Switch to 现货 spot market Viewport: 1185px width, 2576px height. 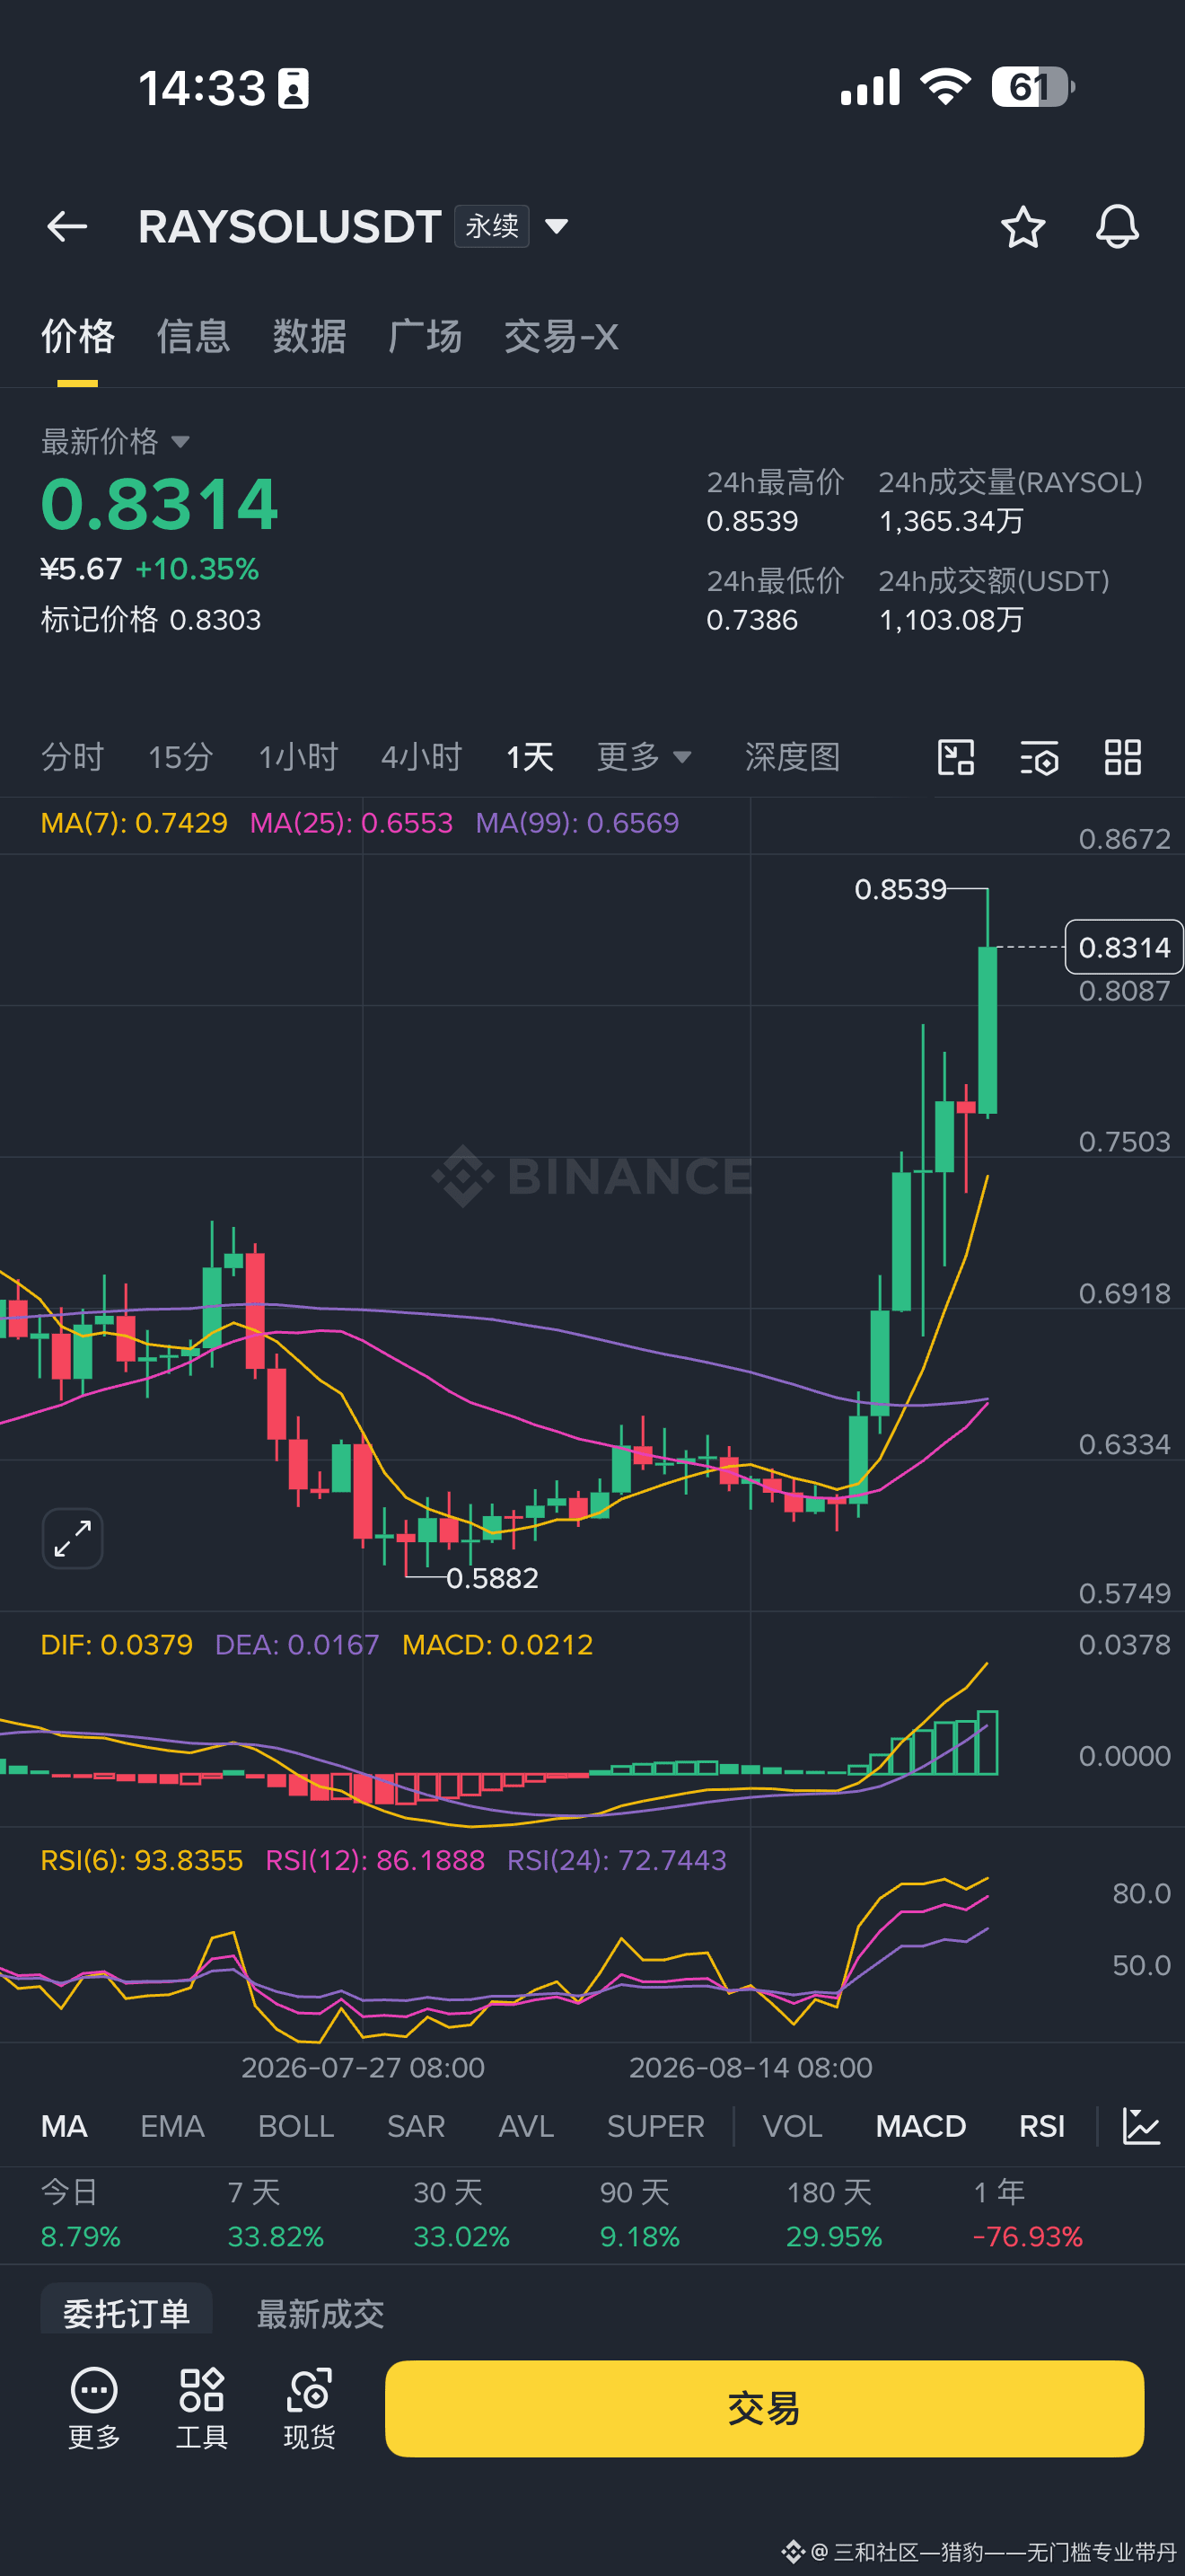pos(310,2408)
